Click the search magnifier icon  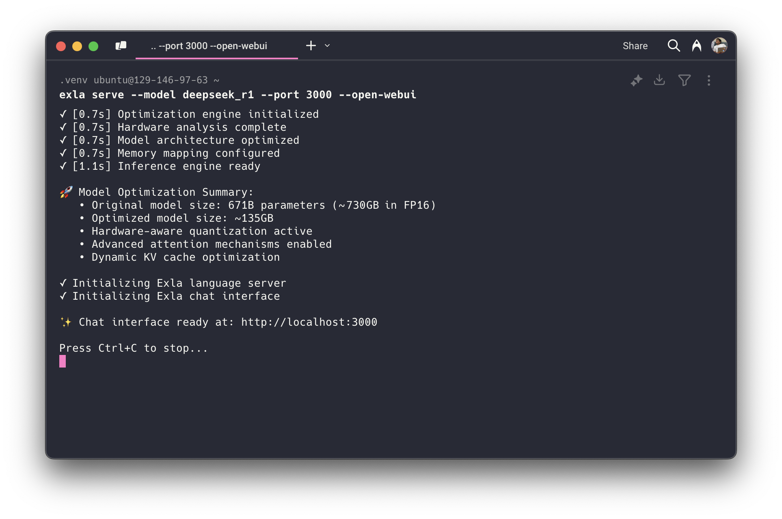(x=674, y=46)
